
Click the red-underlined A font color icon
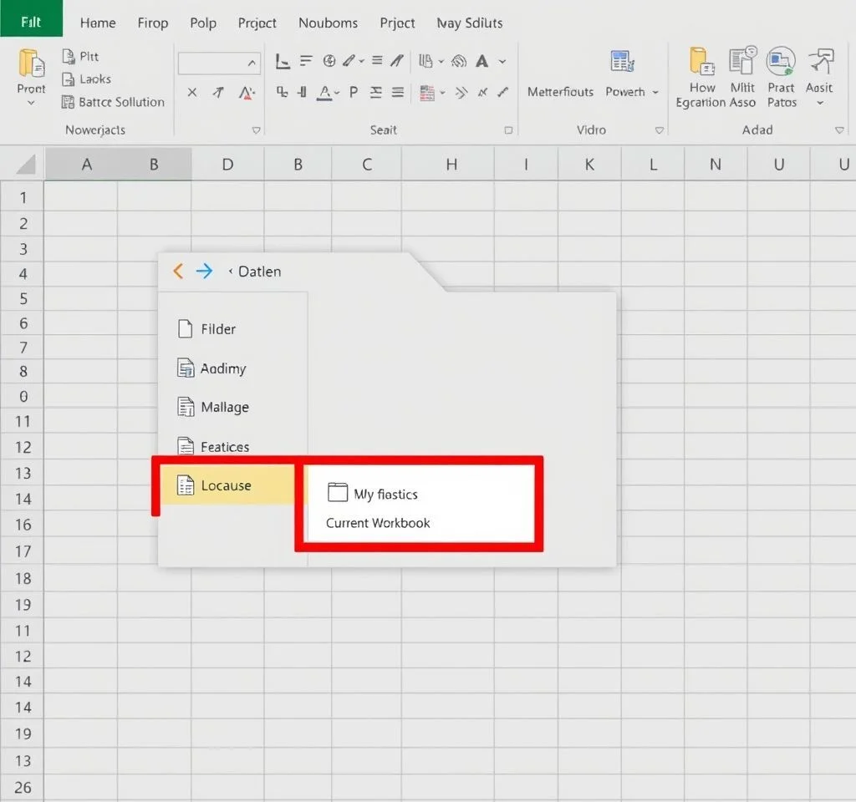pyautogui.click(x=247, y=93)
